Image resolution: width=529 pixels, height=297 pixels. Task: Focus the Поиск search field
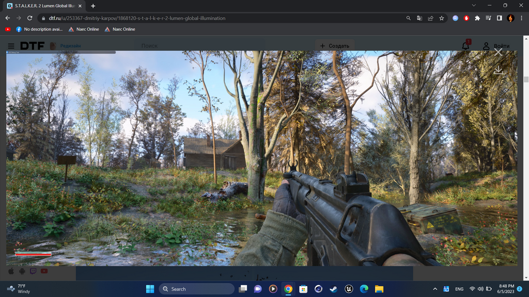coord(199,46)
